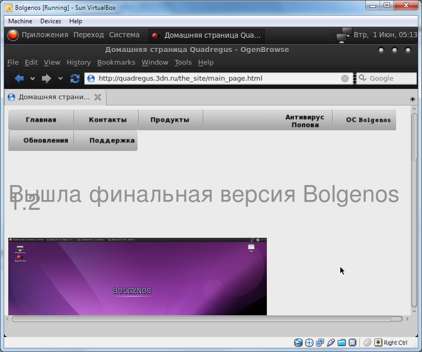Image resolution: width=422 pixels, height=352 pixels.
Task: Open the VirtualBox Devices menu
Action: tap(51, 21)
